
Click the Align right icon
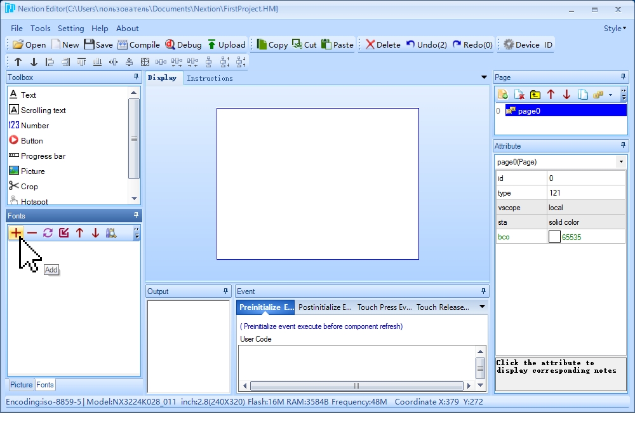[65, 62]
